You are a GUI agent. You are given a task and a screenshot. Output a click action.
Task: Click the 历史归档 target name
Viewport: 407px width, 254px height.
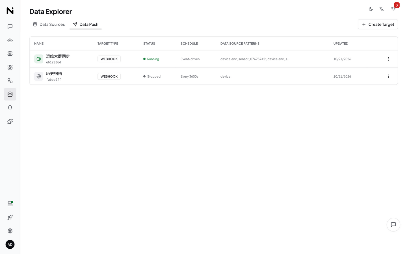(x=54, y=74)
